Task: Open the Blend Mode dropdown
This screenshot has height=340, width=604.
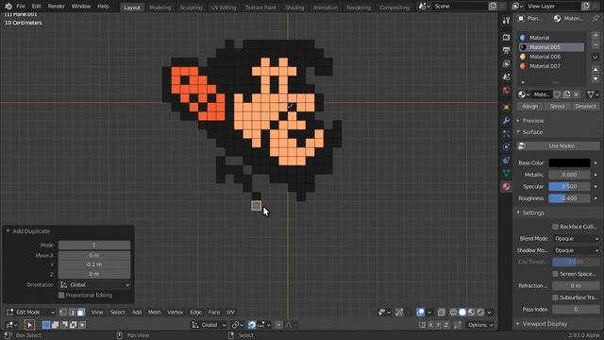Action: [x=577, y=239]
